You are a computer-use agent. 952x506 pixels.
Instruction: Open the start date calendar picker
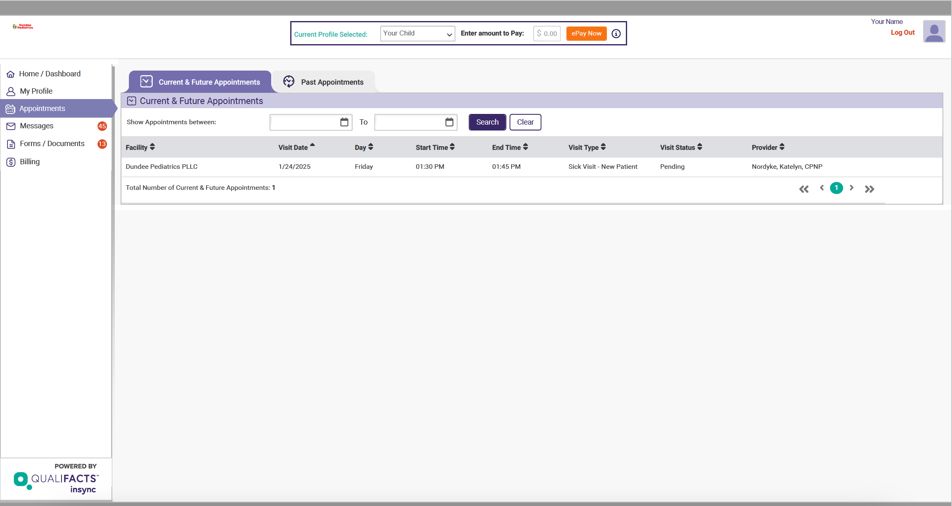coord(344,122)
